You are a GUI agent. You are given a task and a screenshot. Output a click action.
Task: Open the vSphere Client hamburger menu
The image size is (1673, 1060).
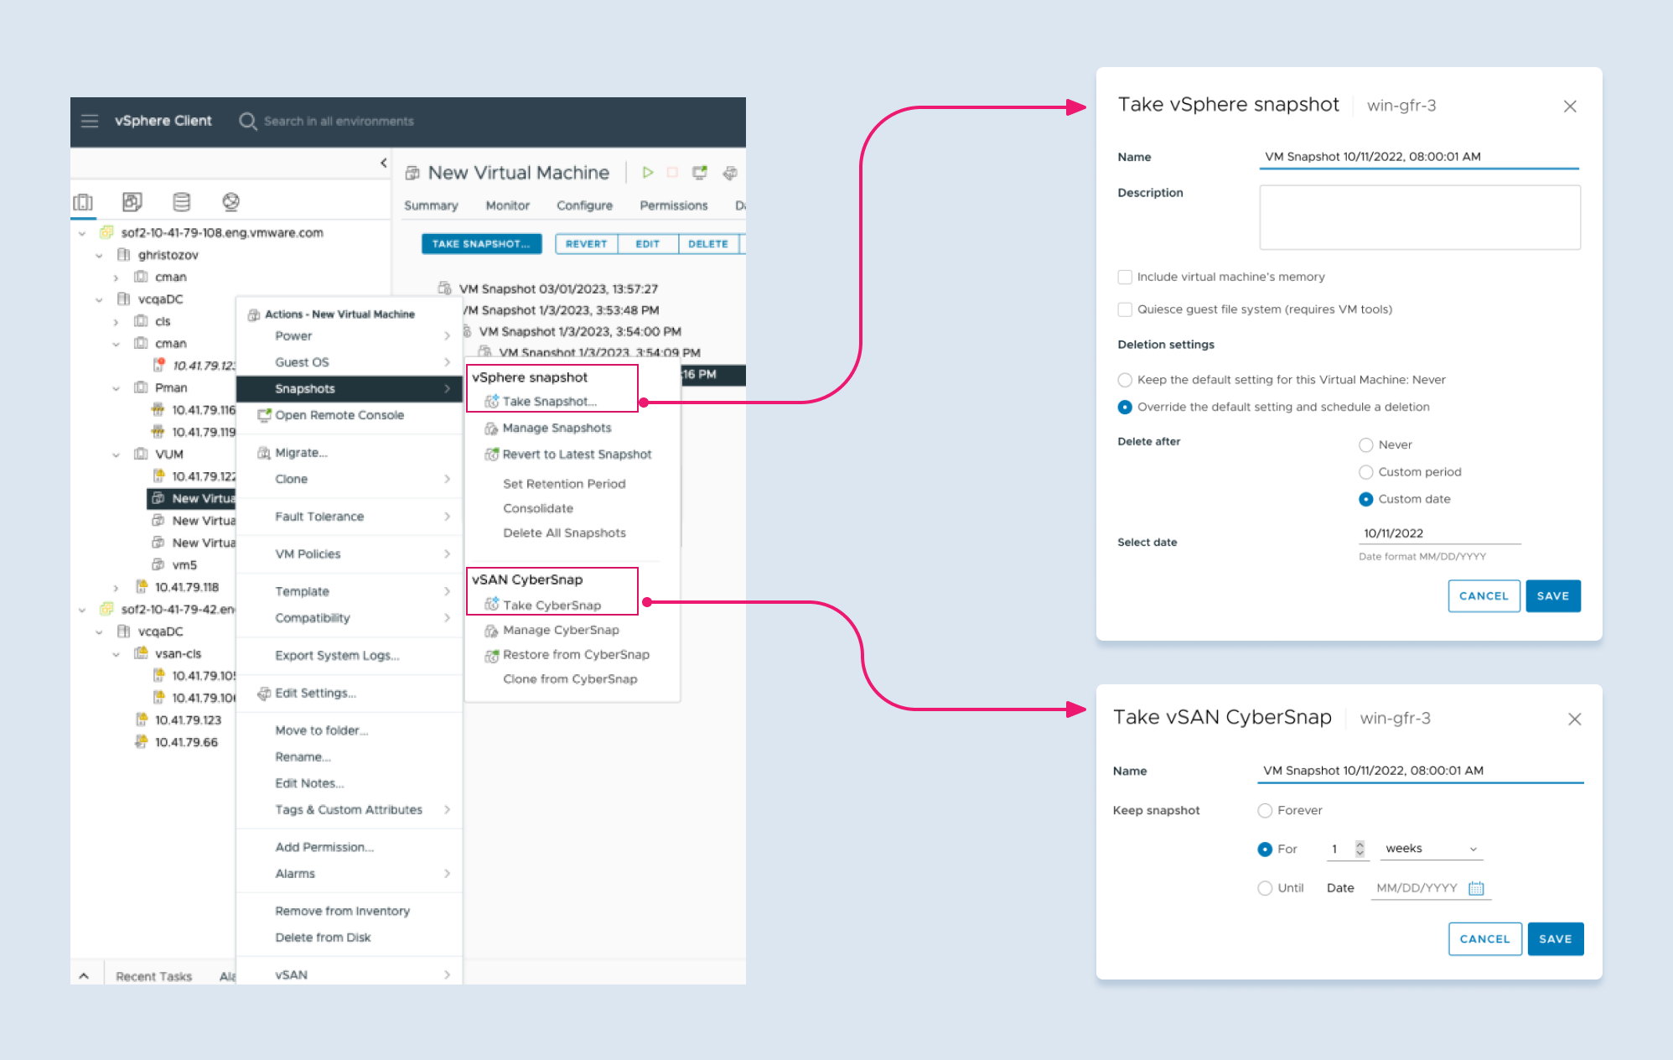point(89,120)
